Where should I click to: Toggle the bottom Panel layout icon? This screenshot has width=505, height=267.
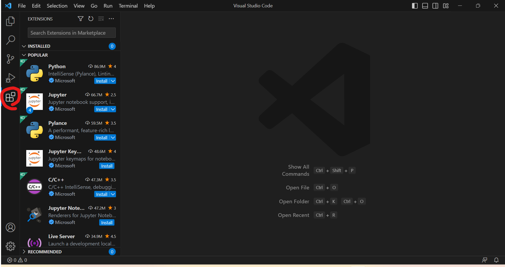click(425, 6)
